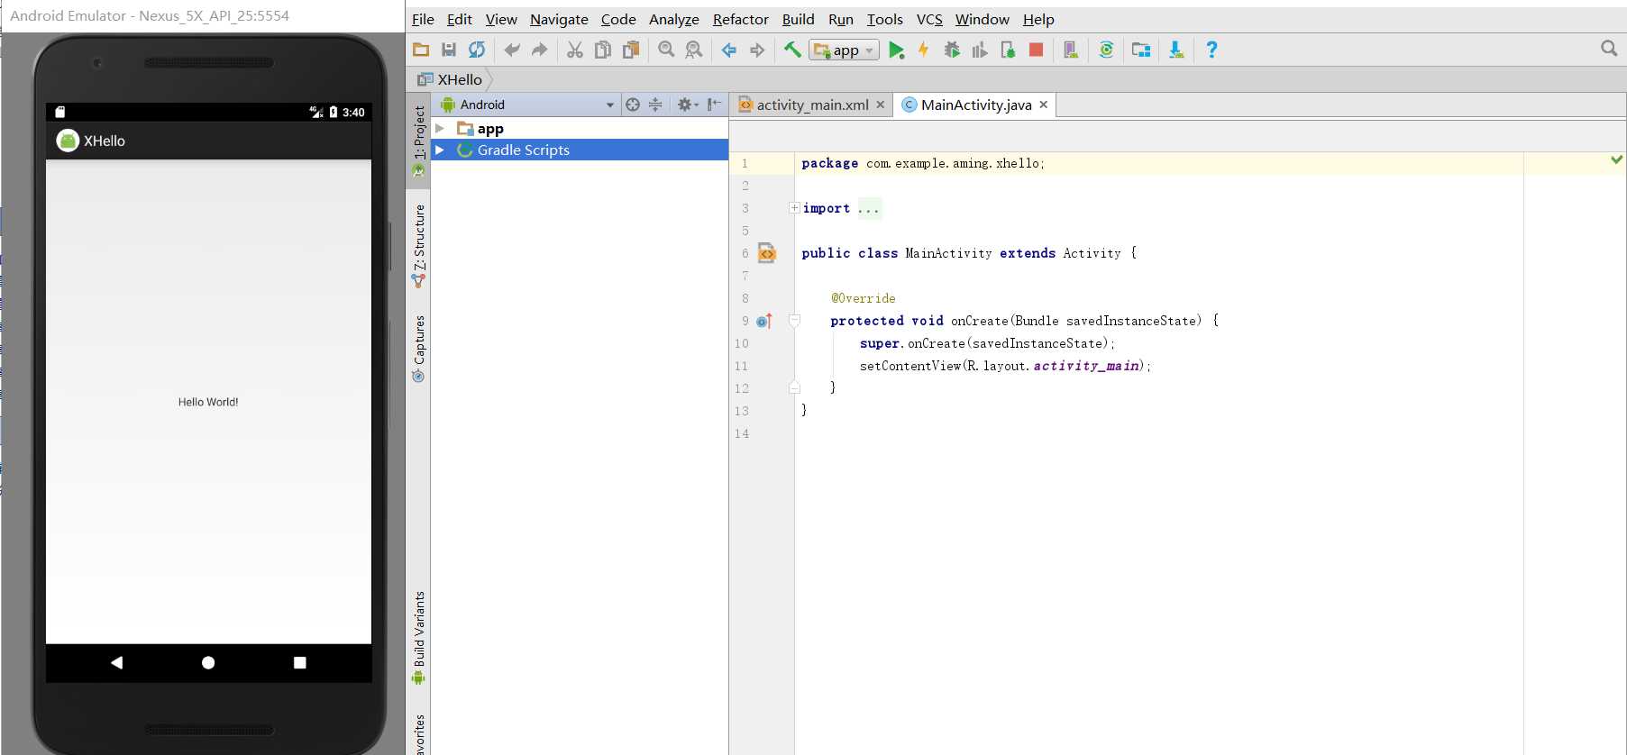Screen dimensions: 1627x755
Task: Close the MainActivity.java tab
Action: point(1044,105)
